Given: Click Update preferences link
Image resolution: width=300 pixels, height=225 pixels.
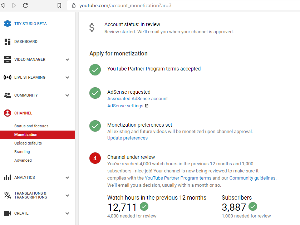Looking at the screenshot, I should click(x=127, y=138).
